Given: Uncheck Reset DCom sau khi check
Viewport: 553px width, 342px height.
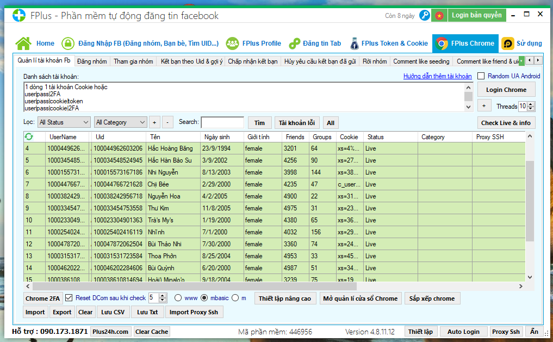Looking at the screenshot, I should (69, 298).
